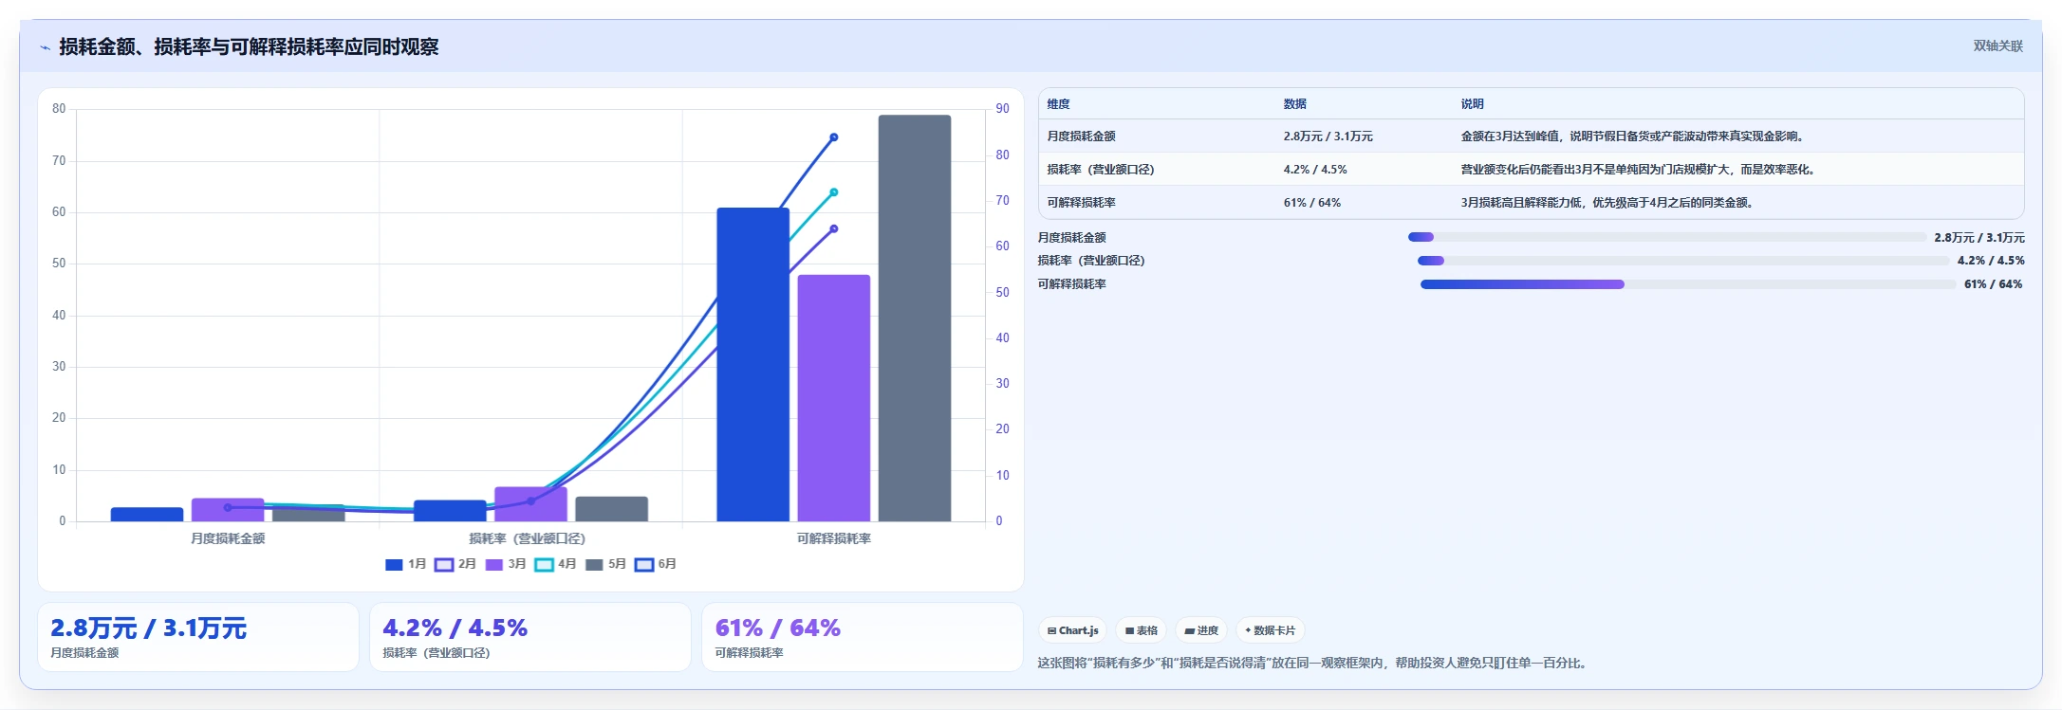Click 2.8万元 / 3.1万元 value beside progress bar
The height and width of the screenshot is (710, 2062).
pos(1979,238)
